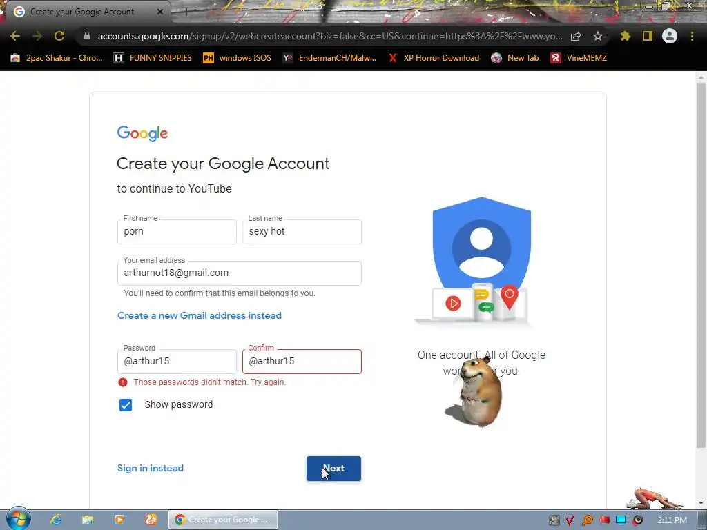The width and height of the screenshot is (707, 530).
Task: Open the extensions puzzle icon
Action: coord(626,36)
